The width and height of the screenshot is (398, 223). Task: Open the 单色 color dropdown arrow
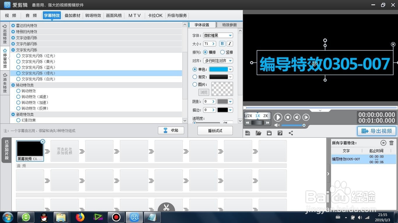click(230, 69)
